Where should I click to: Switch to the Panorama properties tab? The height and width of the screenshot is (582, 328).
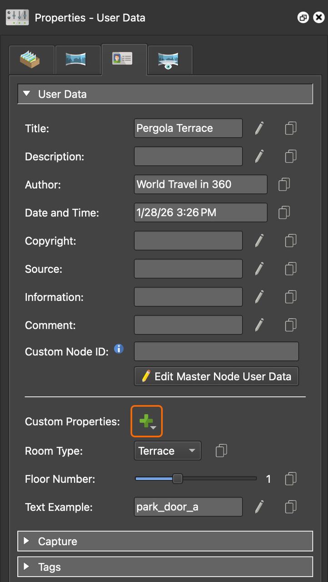click(78, 60)
